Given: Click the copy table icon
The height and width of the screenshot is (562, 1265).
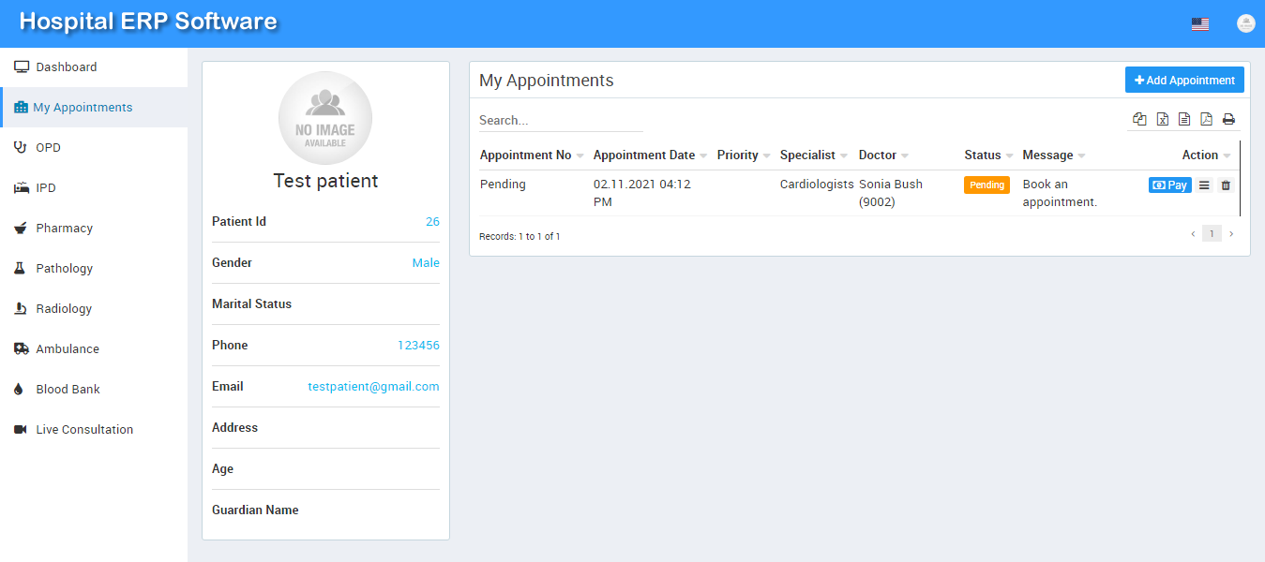Looking at the screenshot, I should click(x=1139, y=119).
